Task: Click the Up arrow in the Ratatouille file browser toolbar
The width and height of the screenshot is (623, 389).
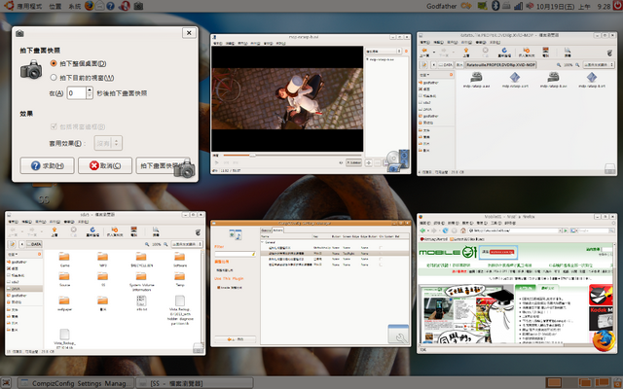Action: click(x=465, y=52)
